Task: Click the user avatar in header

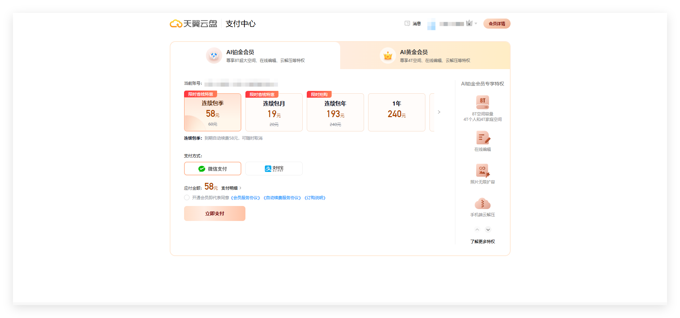Action: coord(431,24)
